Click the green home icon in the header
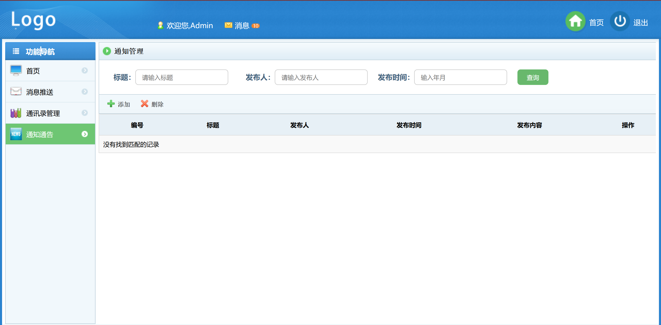 pyautogui.click(x=575, y=21)
